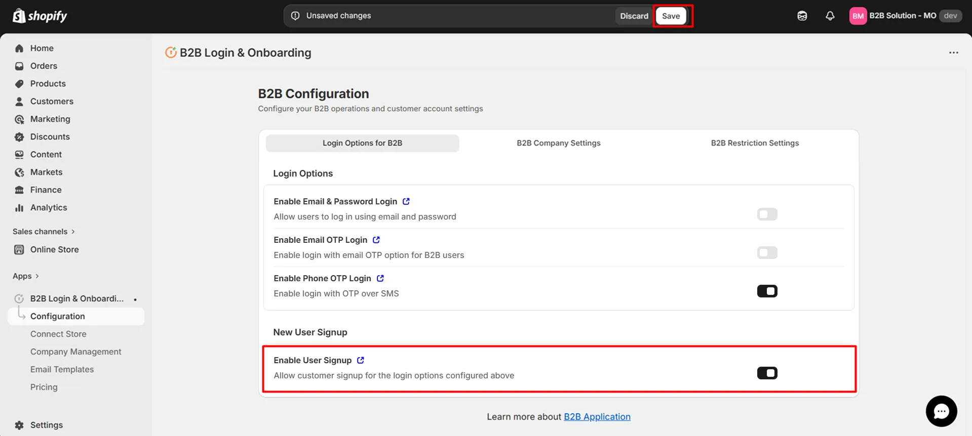Toggle Enable Phone OTP Login switch

coord(767,291)
